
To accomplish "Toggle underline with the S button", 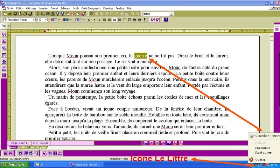I will [x=99, y=20].
